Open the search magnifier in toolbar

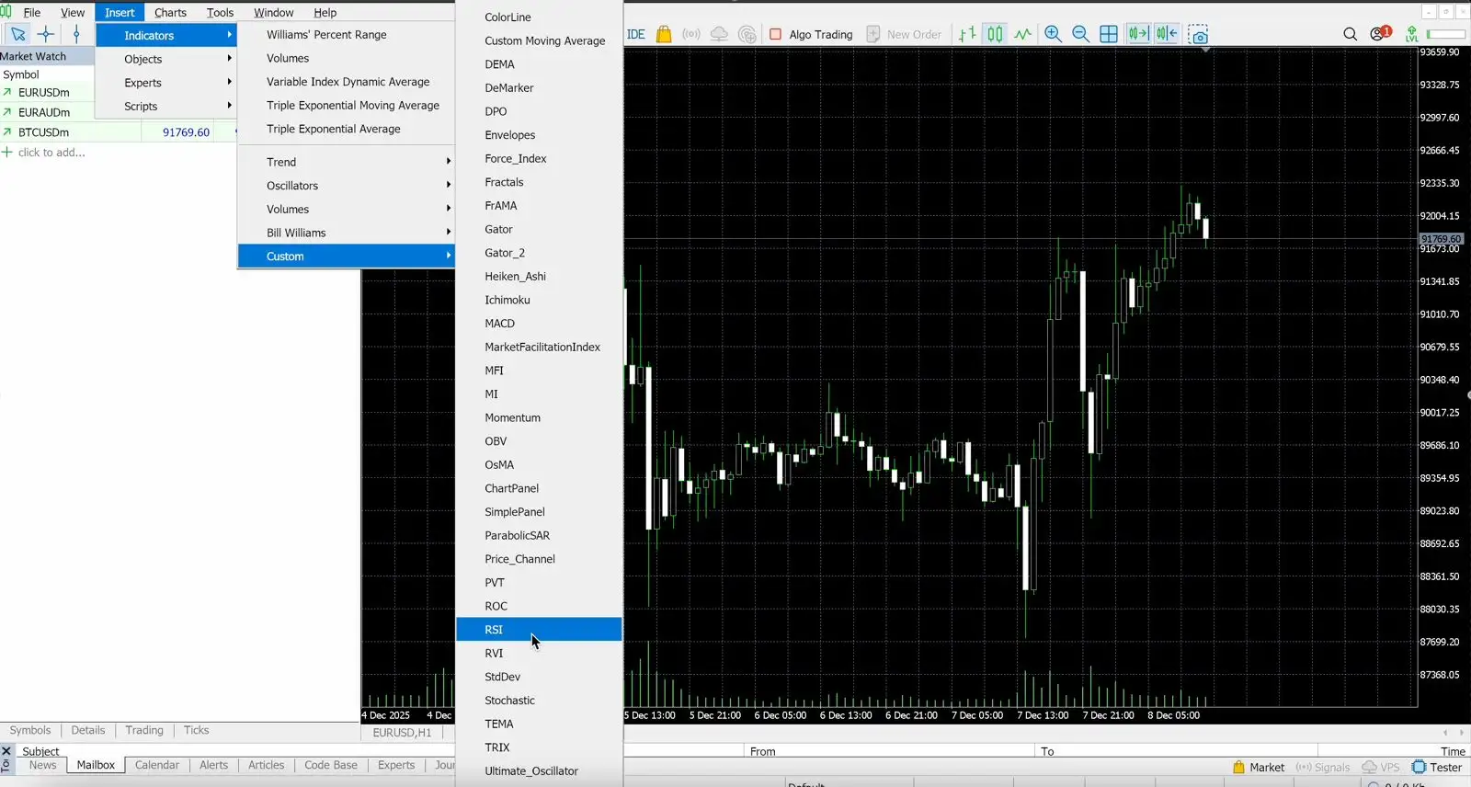pyautogui.click(x=1350, y=34)
